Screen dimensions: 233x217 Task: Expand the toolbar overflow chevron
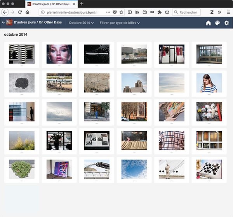click(219, 12)
